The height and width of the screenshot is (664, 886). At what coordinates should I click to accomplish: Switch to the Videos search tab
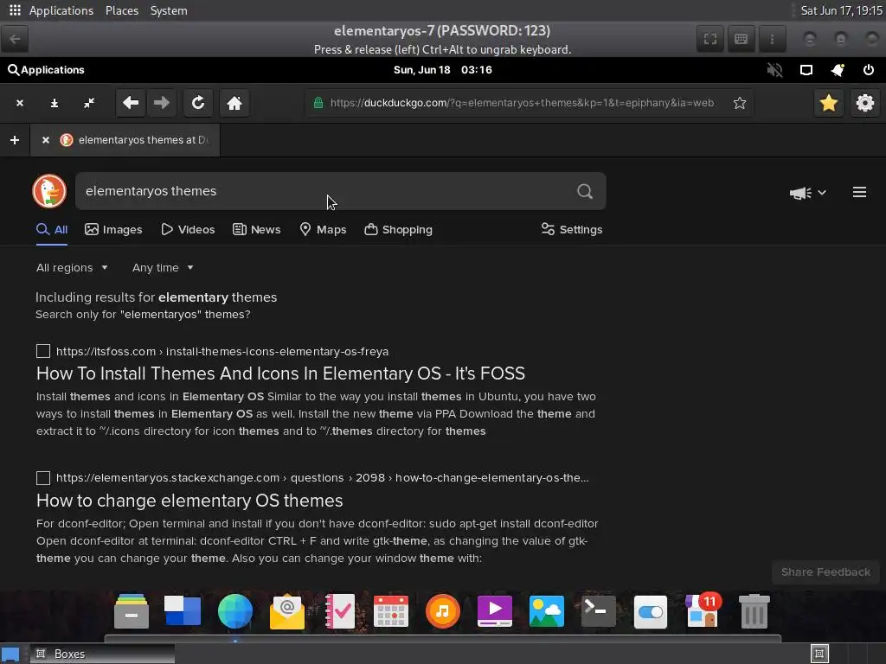tap(188, 230)
